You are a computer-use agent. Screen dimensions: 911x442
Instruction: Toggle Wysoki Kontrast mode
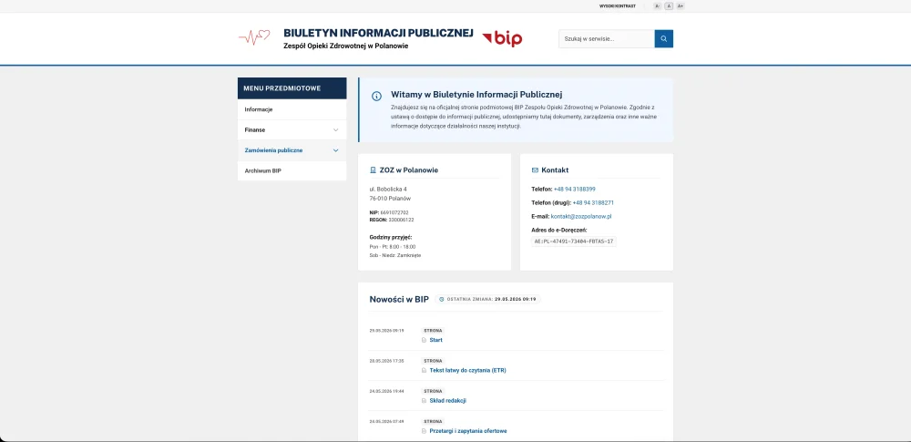coord(618,5)
